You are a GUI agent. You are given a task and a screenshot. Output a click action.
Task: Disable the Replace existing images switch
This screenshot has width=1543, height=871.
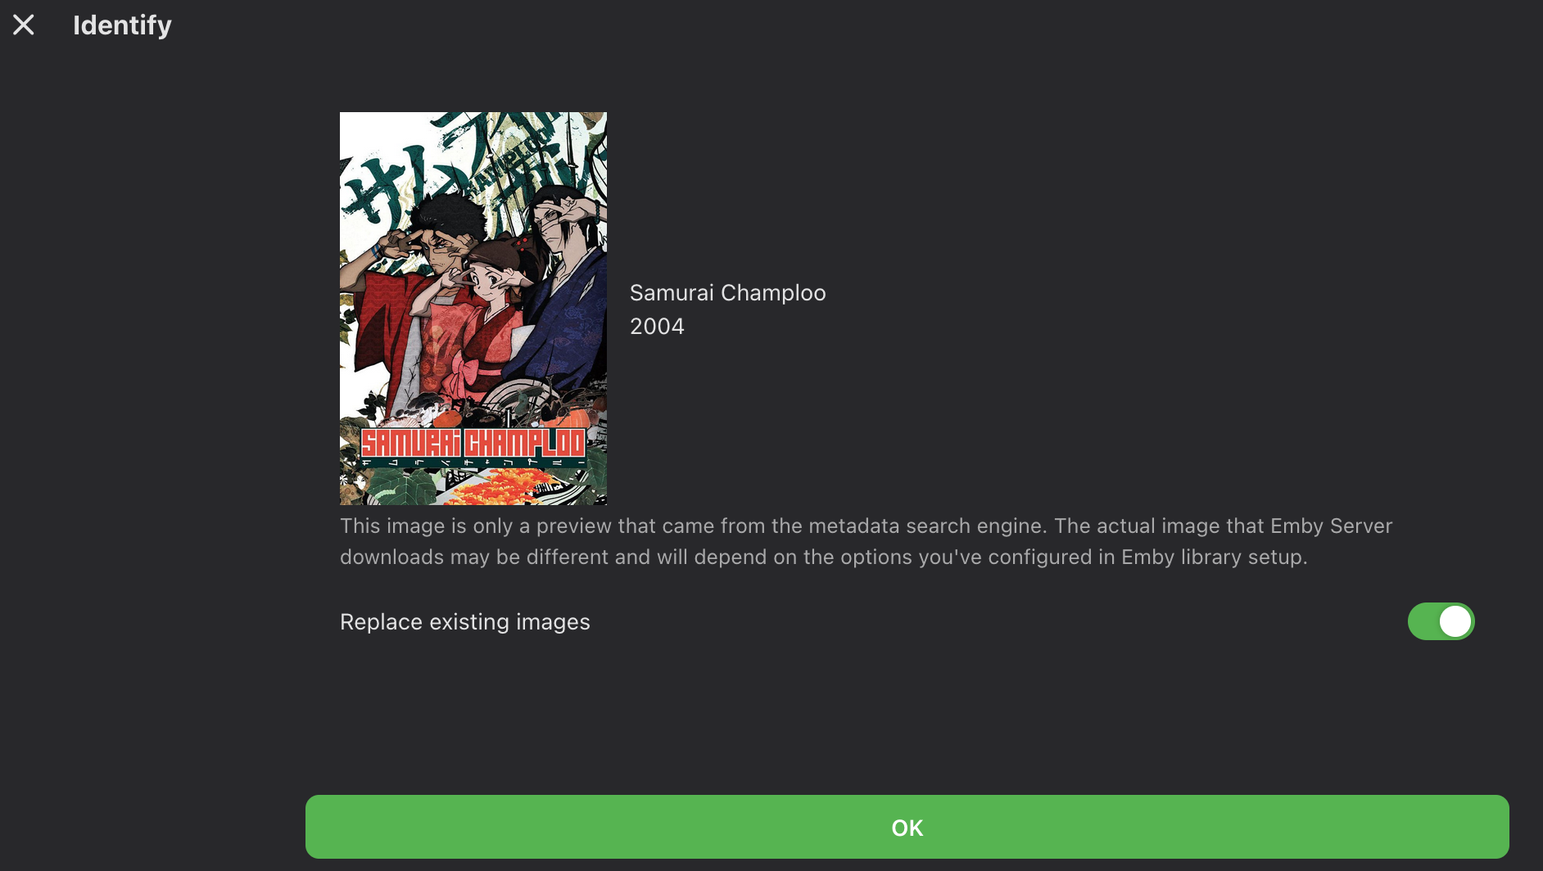pos(1441,621)
